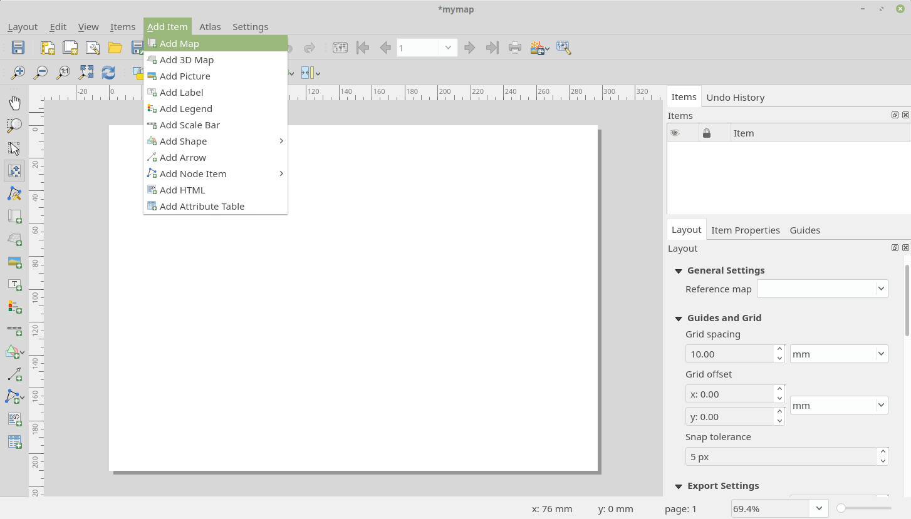This screenshot has height=519, width=911.
Task: Choose Add Attribute Table menu entry
Action: 216,206
